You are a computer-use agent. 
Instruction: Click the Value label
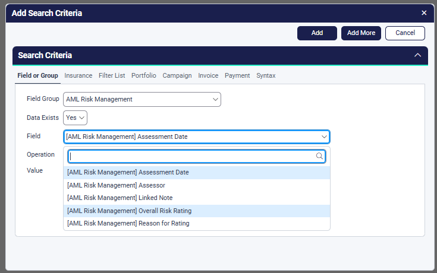(34, 170)
